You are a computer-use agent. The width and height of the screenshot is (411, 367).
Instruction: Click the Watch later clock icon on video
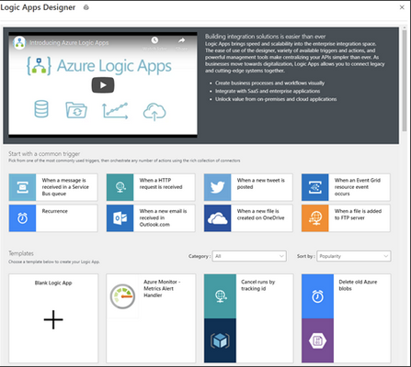(x=154, y=40)
